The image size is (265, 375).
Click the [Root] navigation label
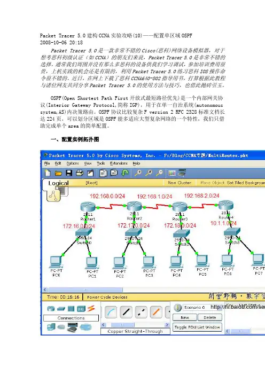coord(91,183)
